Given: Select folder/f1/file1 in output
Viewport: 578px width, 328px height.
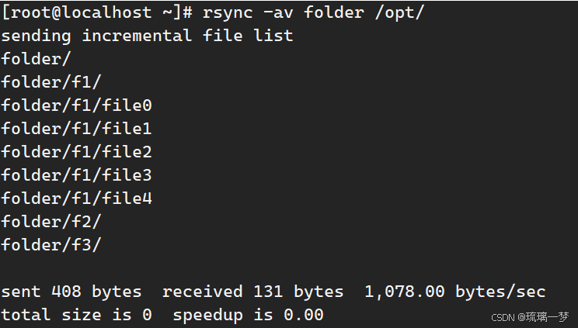Looking at the screenshot, I should pos(76,129).
